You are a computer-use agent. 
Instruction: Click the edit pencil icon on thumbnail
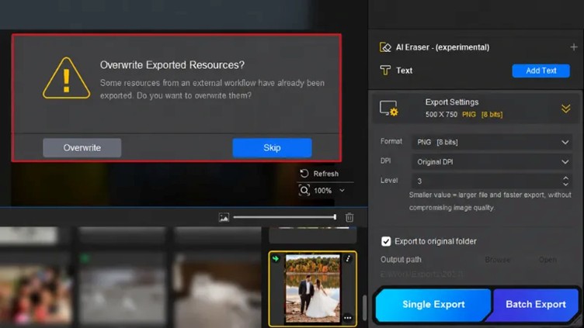pos(348,258)
